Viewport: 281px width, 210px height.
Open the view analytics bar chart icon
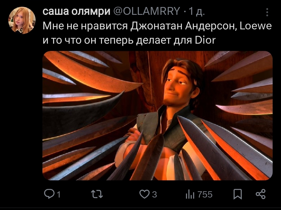(190, 194)
